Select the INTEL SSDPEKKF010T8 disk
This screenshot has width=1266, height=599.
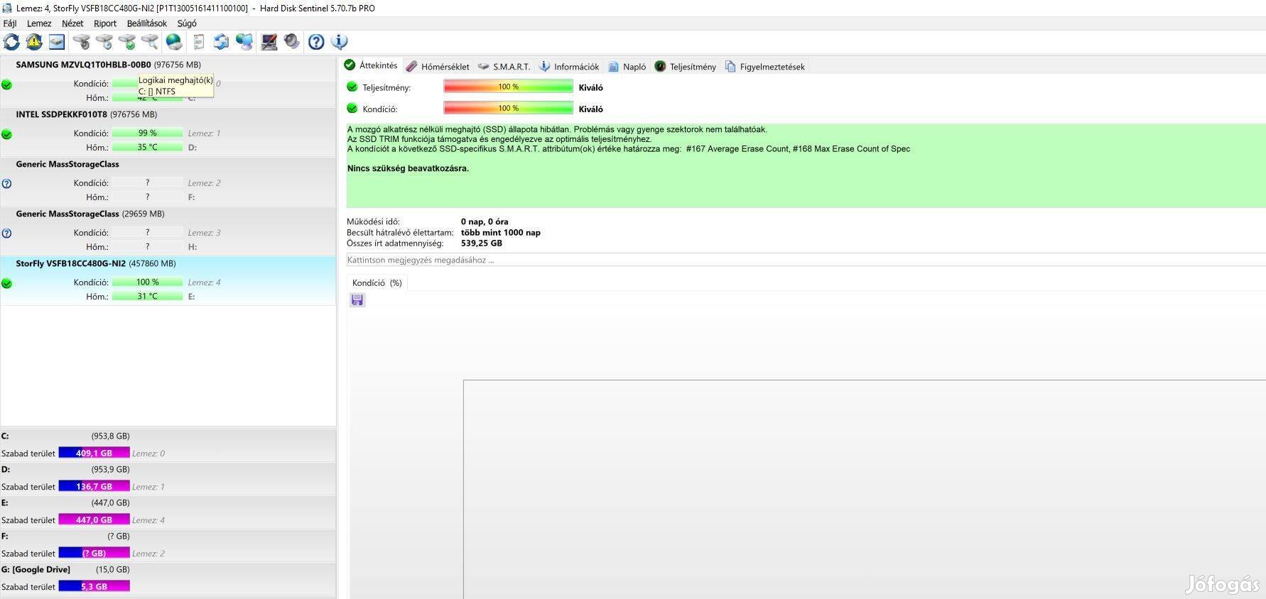168,131
